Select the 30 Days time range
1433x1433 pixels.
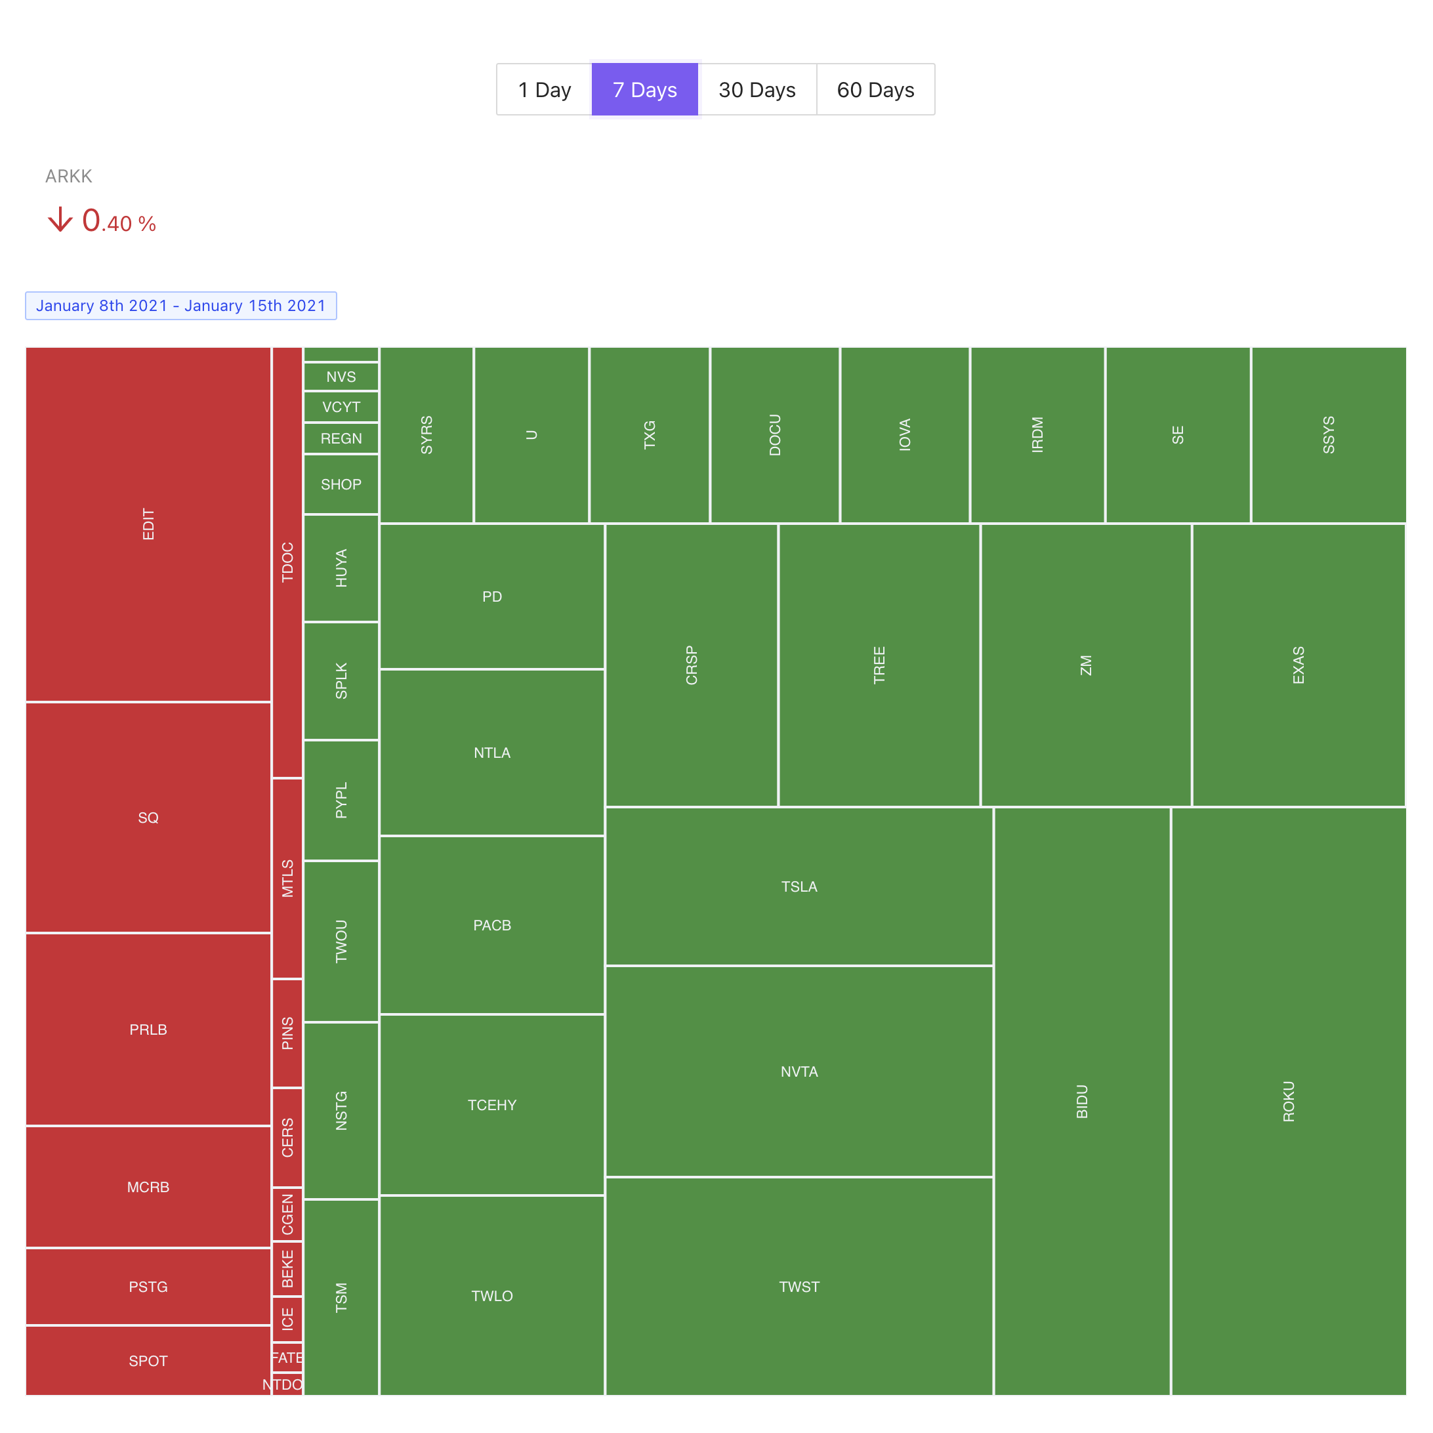pyautogui.click(x=757, y=90)
